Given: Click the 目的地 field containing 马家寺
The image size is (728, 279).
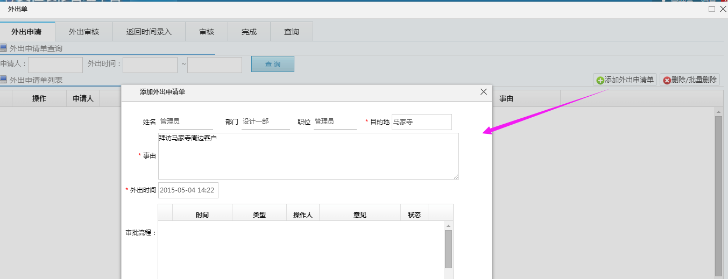Looking at the screenshot, I should coord(421,122).
